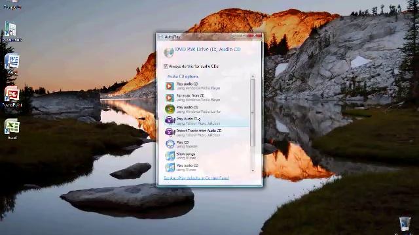Choose Import Tracks from Audio CD
The width and height of the screenshot is (419, 235).
207,133
